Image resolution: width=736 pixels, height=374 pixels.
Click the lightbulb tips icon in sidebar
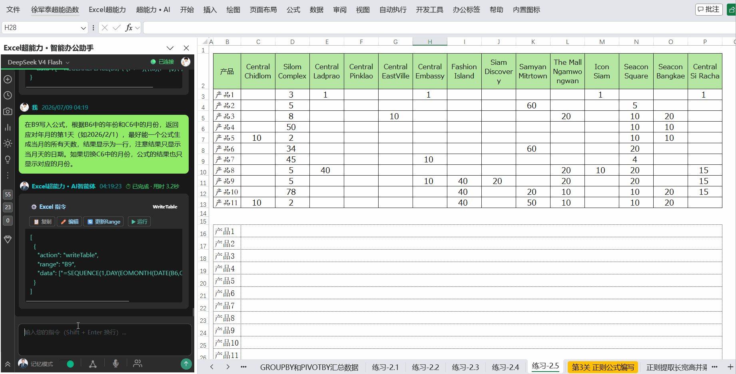(x=8, y=159)
